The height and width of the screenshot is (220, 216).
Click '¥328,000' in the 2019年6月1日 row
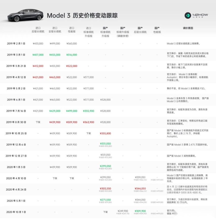point(105,100)
